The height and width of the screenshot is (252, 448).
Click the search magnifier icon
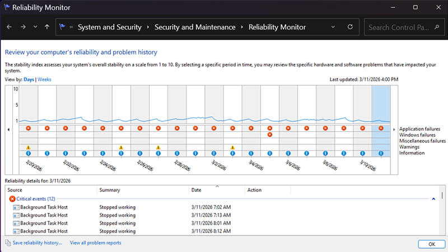pyautogui.click(x=437, y=27)
